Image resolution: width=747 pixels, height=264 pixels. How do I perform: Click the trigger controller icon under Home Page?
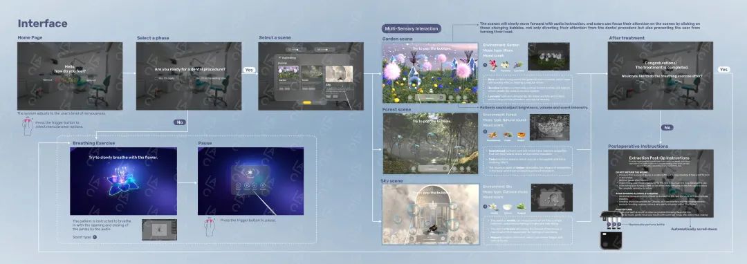(28, 126)
